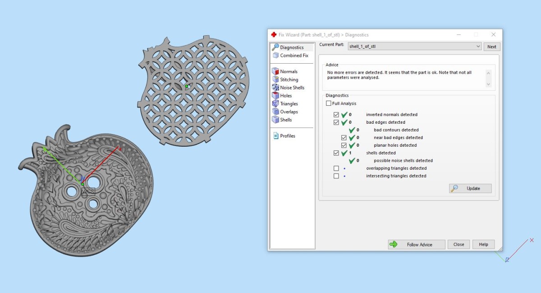Select the Noise Shells icon
The height and width of the screenshot is (293, 541).
pos(275,88)
